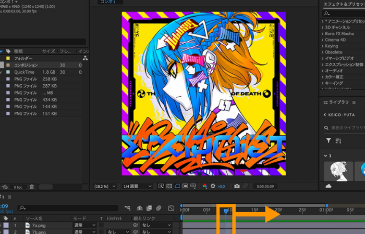Image resolution: width=365 pixels, height=234 pixels.
Task: Open the magnification ratio dropdown showing 18.2%
Action: coord(104,186)
